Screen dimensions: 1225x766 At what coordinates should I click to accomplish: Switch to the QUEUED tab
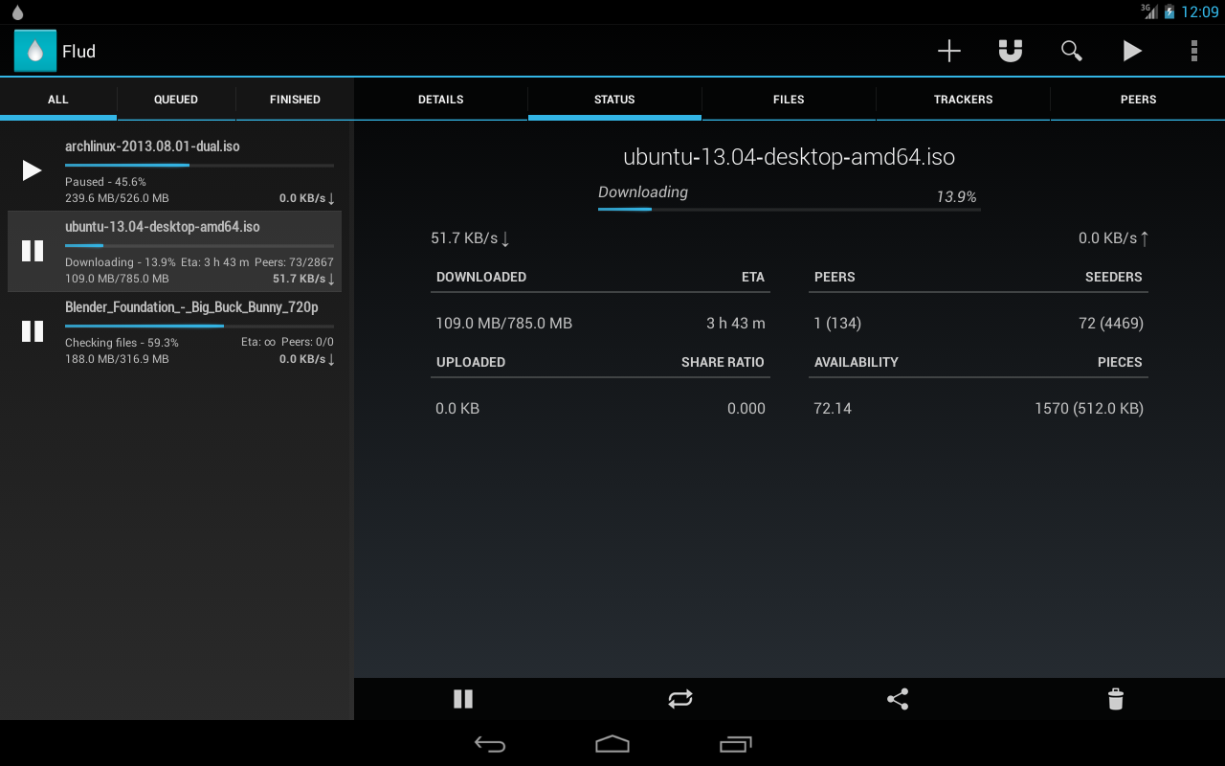pos(176,100)
